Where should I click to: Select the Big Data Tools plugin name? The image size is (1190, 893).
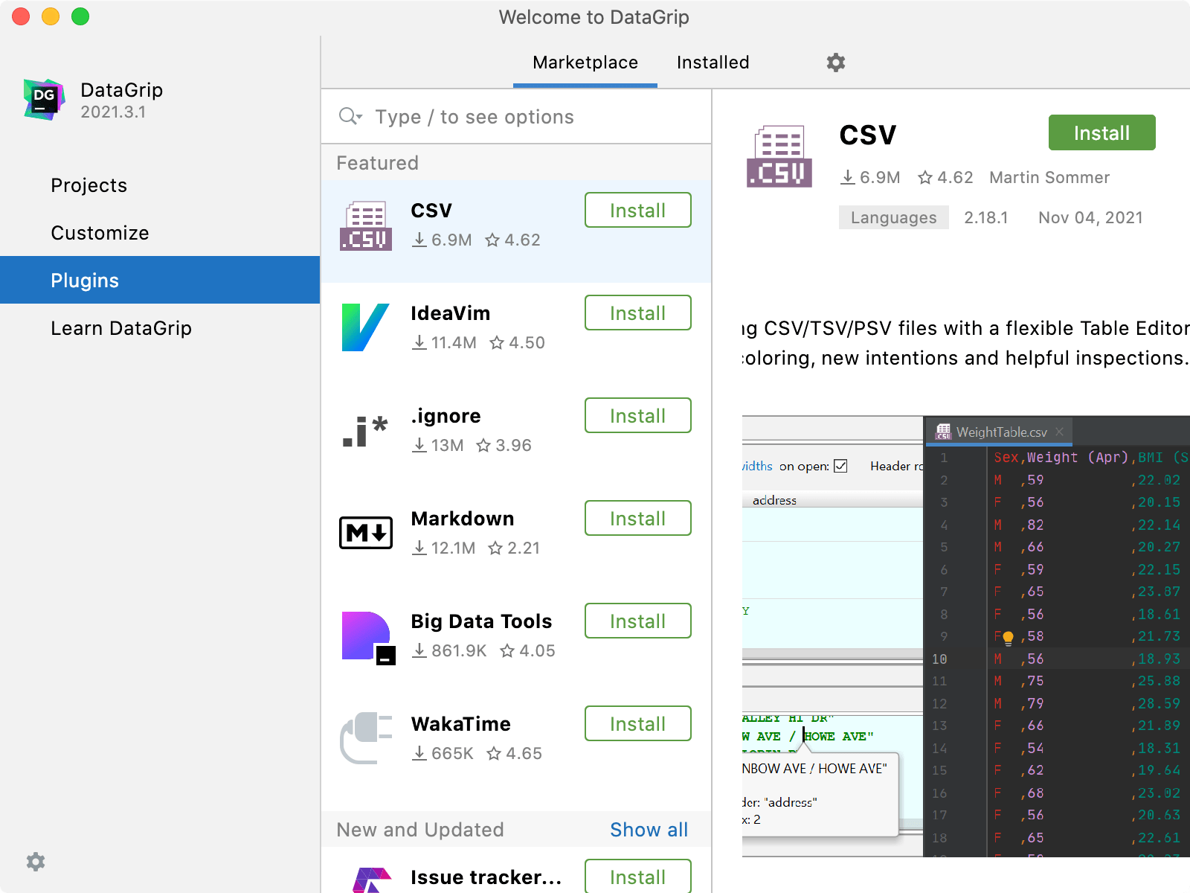click(482, 621)
